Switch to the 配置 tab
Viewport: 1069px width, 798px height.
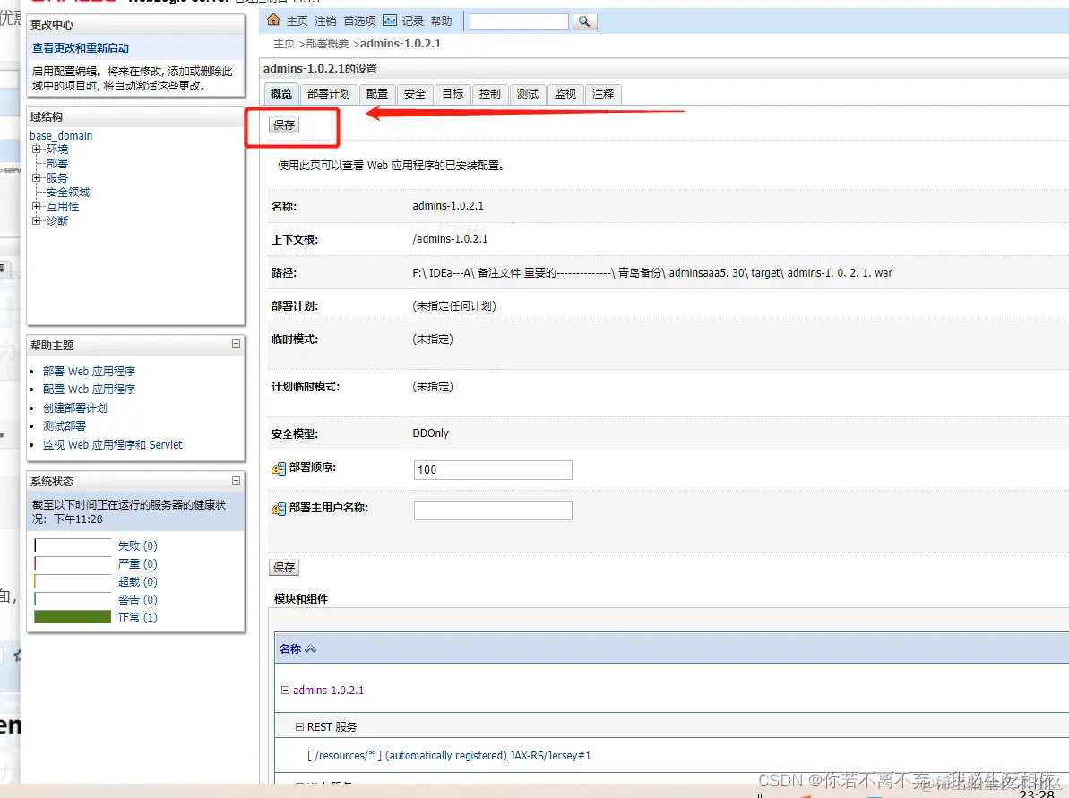click(x=377, y=93)
